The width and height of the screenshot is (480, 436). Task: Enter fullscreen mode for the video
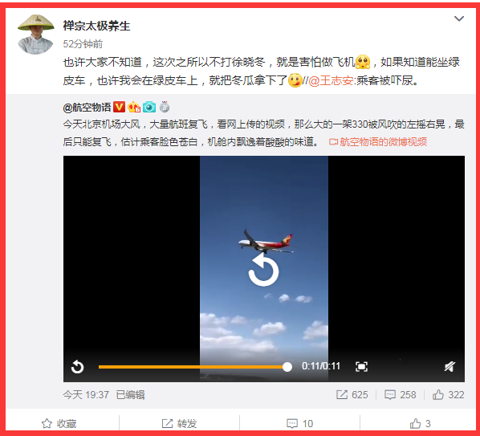[361, 366]
